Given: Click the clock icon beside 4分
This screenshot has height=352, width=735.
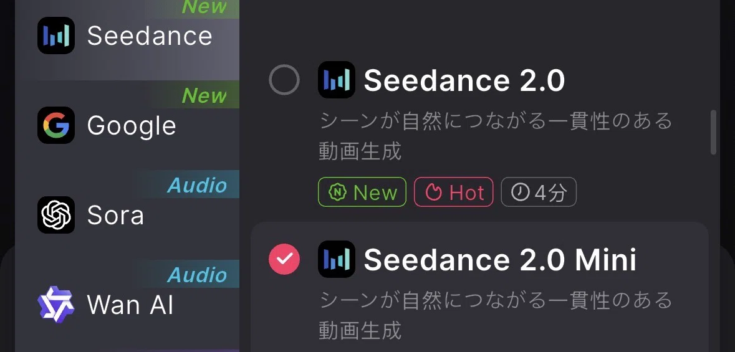Looking at the screenshot, I should click(x=520, y=192).
